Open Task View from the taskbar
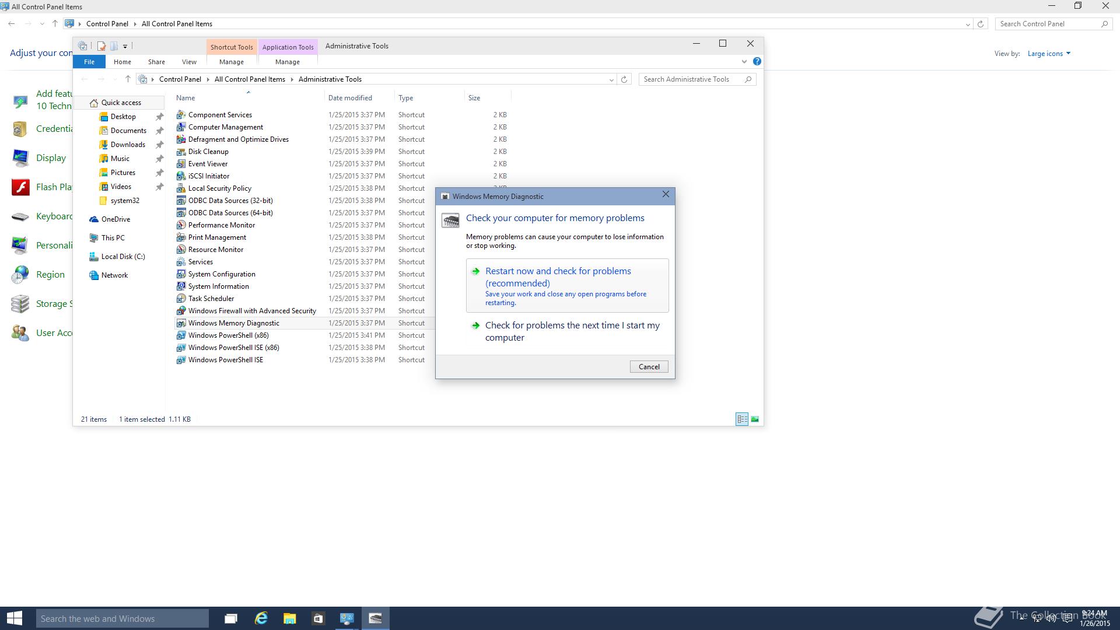1120x630 pixels. point(231,618)
